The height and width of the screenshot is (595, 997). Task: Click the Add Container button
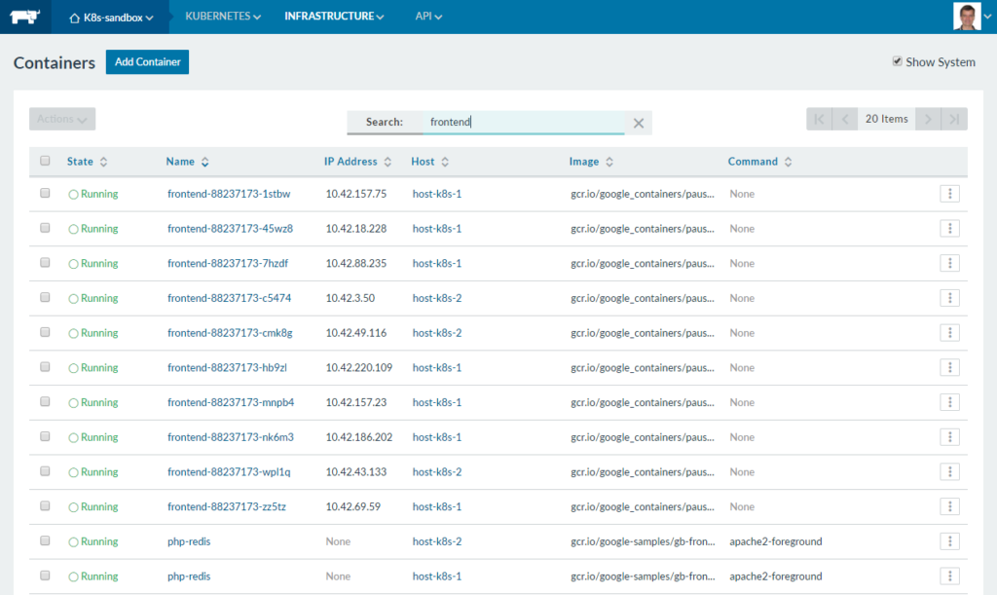pyautogui.click(x=147, y=61)
